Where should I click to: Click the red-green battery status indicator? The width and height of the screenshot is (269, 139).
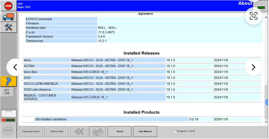8,120
